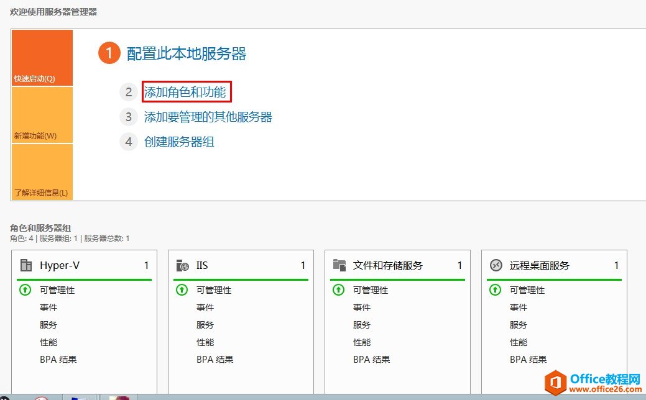Click 服务 in 文件和存储服务 tile
Image resolution: width=646 pixels, height=400 pixels.
[361, 325]
